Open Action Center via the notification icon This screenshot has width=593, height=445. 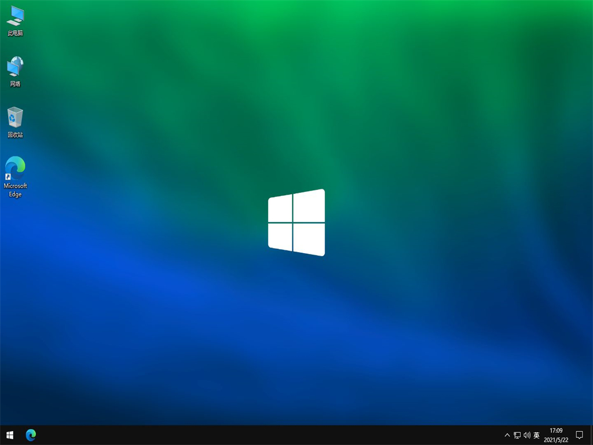pos(580,435)
